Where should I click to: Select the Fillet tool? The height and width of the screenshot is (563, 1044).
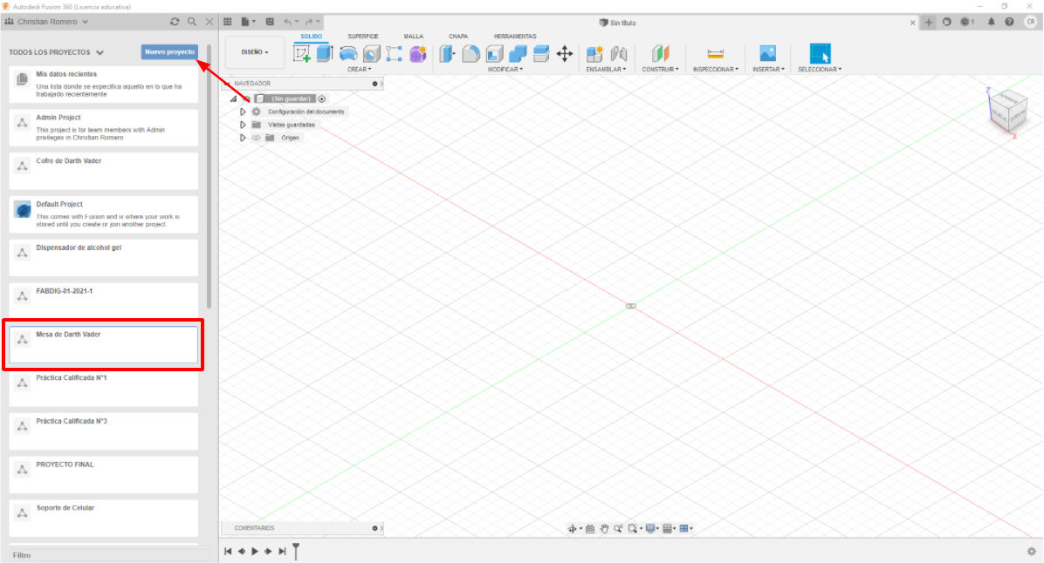pos(470,54)
